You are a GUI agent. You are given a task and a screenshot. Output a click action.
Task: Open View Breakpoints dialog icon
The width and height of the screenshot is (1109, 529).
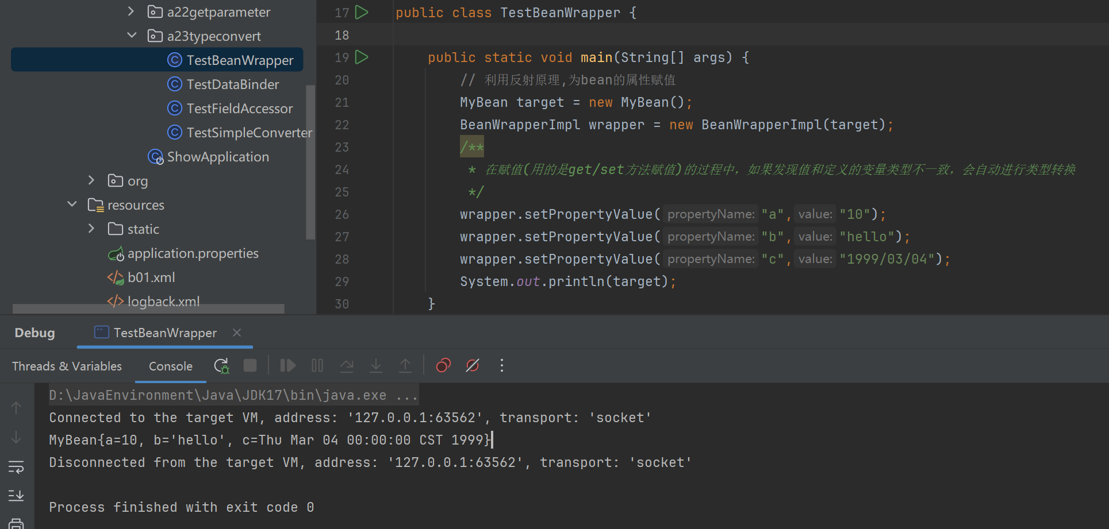(x=443, y=366)
